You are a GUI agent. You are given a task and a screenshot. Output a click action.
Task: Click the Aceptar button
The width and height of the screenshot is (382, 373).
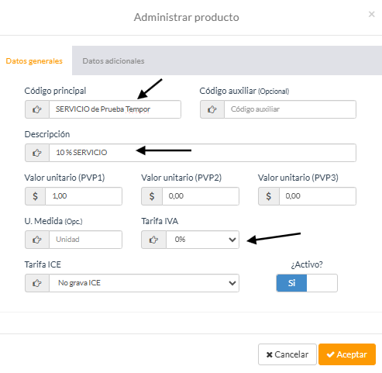pyautogui.click(x=347, y=354)
